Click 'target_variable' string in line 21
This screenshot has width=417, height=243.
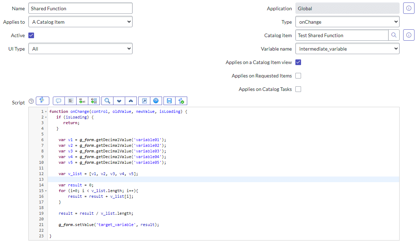pos(116,225)
